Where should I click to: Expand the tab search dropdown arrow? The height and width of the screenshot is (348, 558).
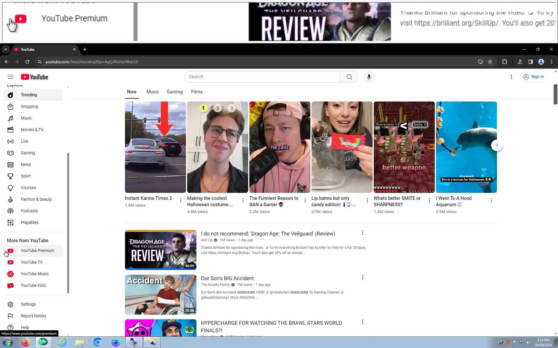6,49
